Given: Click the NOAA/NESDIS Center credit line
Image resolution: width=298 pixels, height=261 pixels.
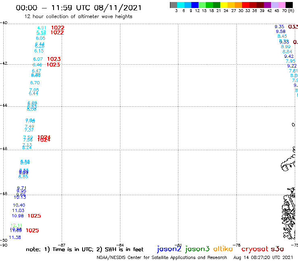Looking at the screenshot, I should tap(162, 257).
